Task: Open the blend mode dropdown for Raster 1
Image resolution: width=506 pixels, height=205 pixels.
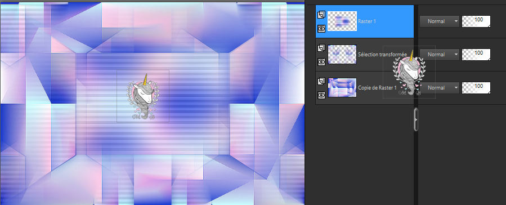Action: [x=439, y=21]
